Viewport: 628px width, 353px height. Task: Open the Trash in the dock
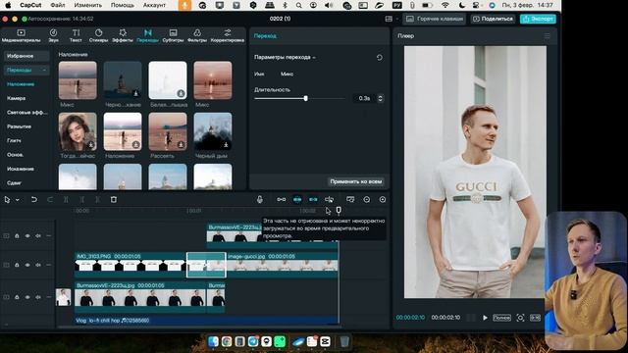[344, 341]
